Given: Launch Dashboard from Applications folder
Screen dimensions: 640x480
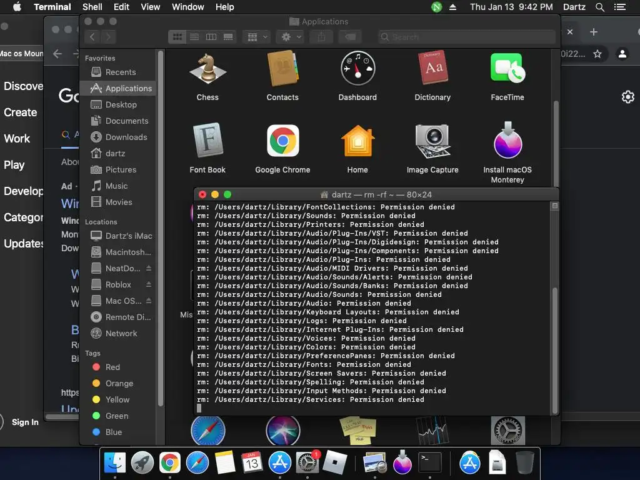Looking at the screenshot, I should (357, 69).
